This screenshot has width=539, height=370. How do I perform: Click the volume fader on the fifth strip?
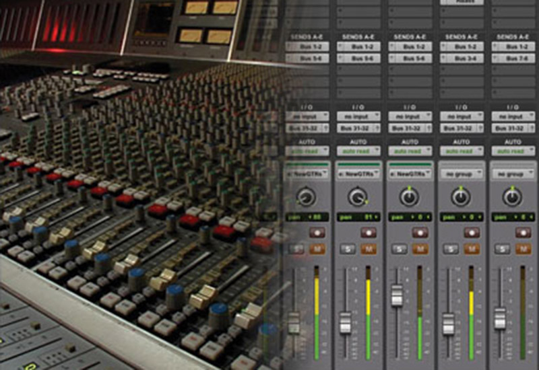point(500,318)
